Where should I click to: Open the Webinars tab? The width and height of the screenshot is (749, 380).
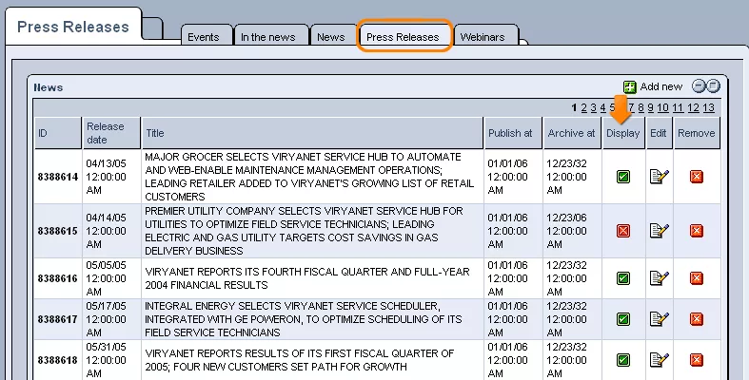pos(485,37)
